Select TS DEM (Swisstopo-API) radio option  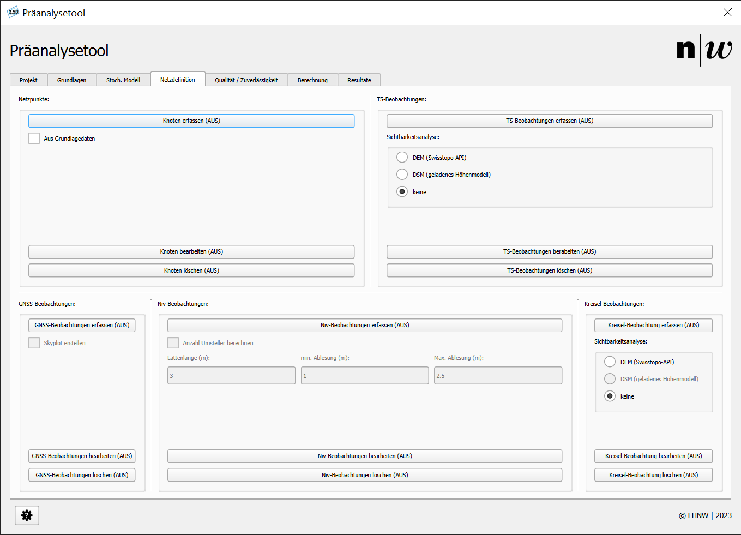(x=402, y=158)
